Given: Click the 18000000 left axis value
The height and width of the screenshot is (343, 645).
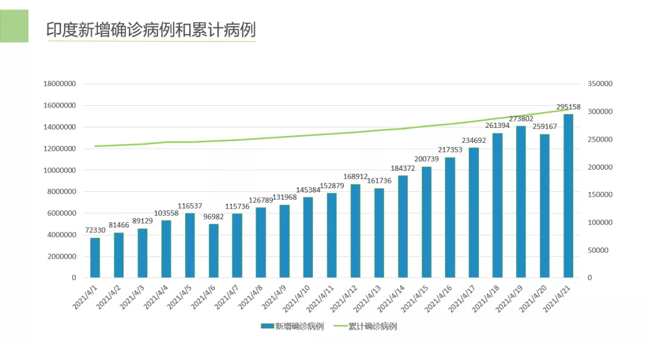Looking at the screenshot, I should pyautogui.click(x=60, y=84).
